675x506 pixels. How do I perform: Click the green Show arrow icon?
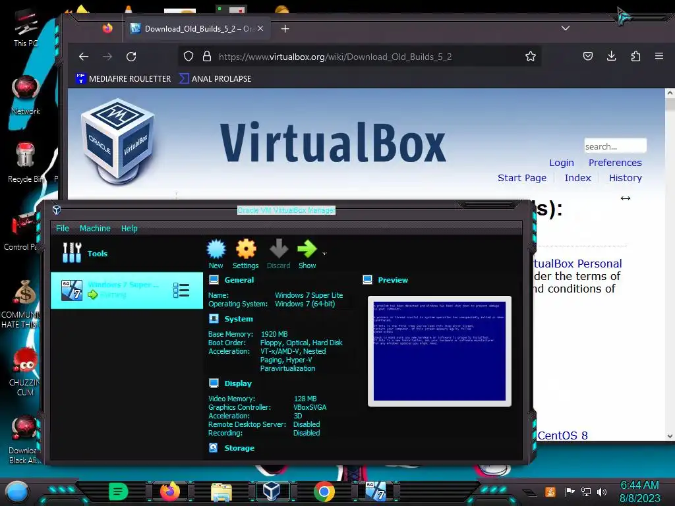click(307, 249)
